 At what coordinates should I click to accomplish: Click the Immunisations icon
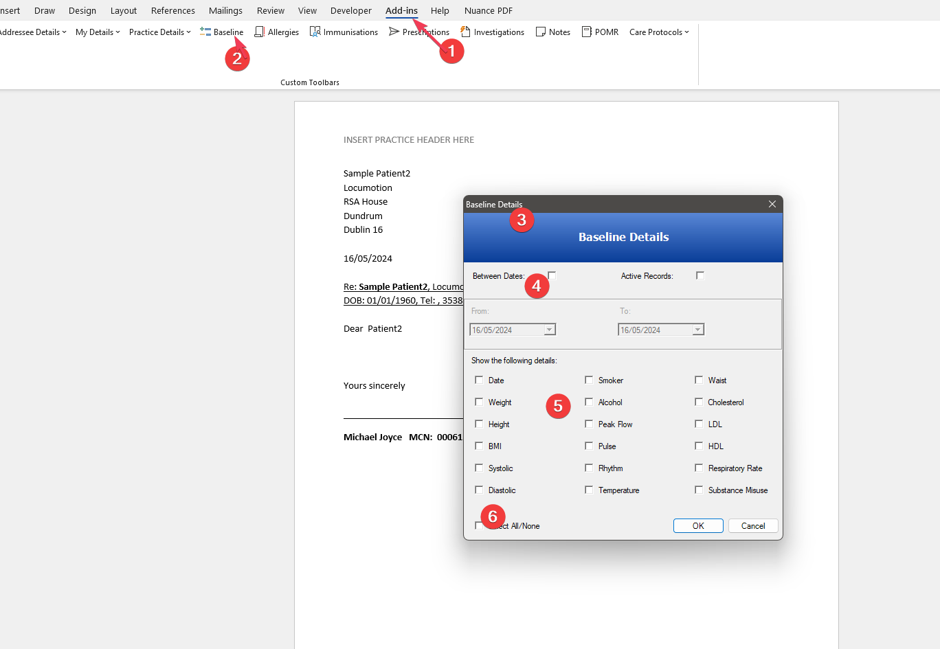pyautogui.click(x=315, y=32)
